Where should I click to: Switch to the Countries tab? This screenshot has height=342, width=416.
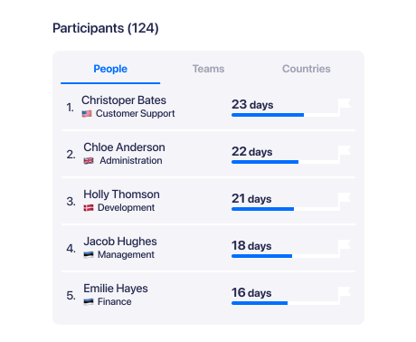(x=307, y=69)
